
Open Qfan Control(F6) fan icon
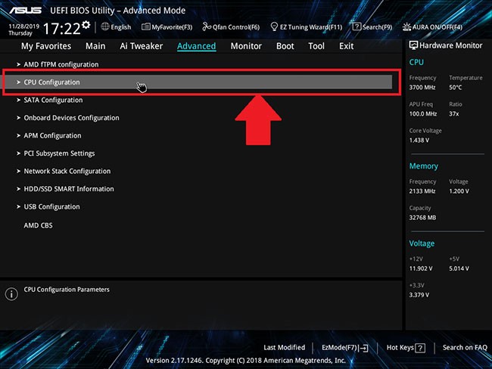coord(207,27)
